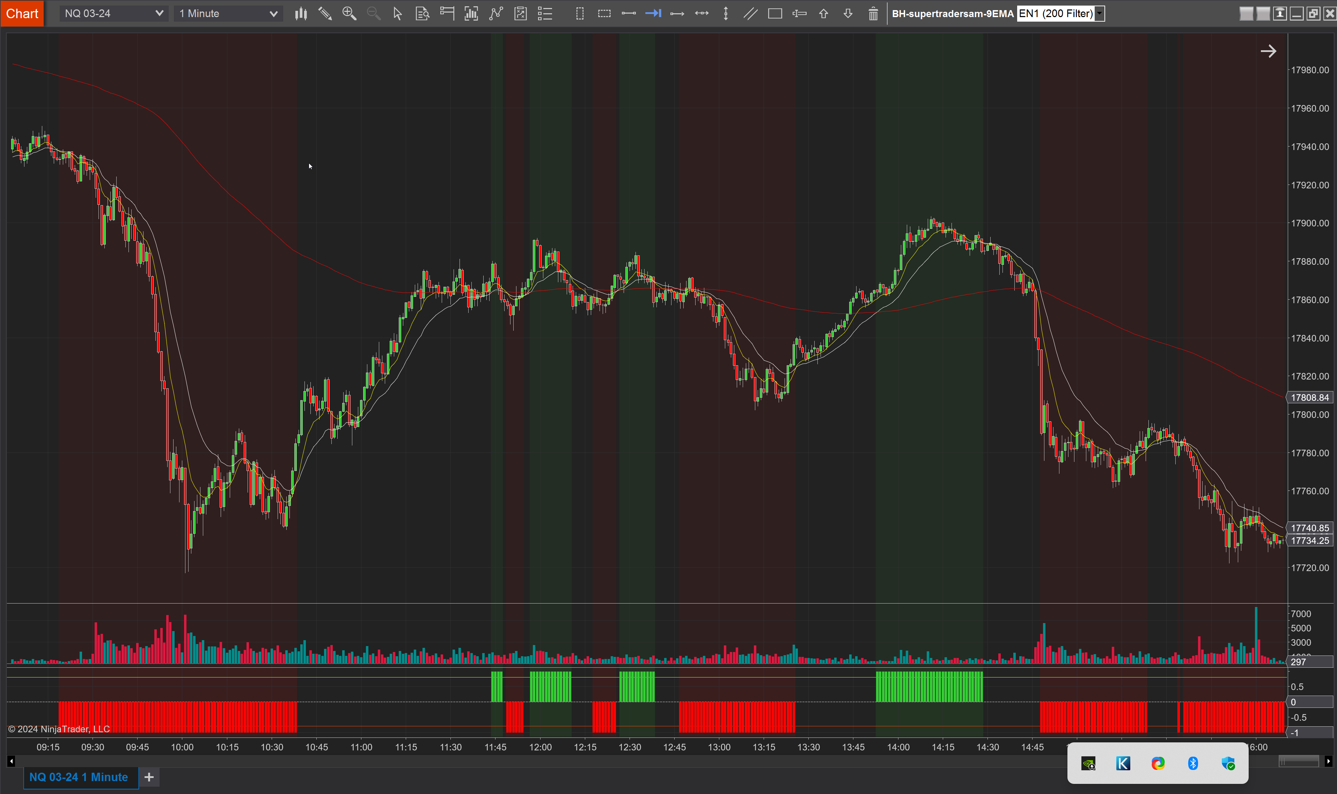
Task: Open the strategies clipboard icon
Action: point(521,13)
